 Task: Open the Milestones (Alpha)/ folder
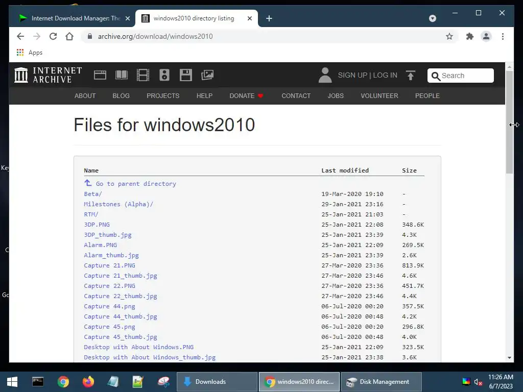(x=118, y=204)
